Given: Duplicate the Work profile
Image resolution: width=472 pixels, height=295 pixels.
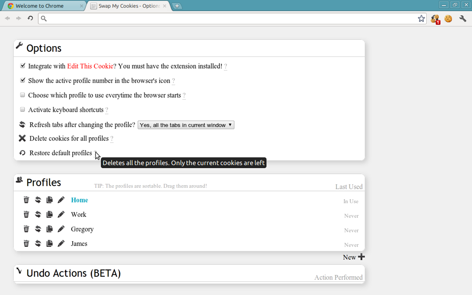Looking at the screenshot, I should click(49, 214).
